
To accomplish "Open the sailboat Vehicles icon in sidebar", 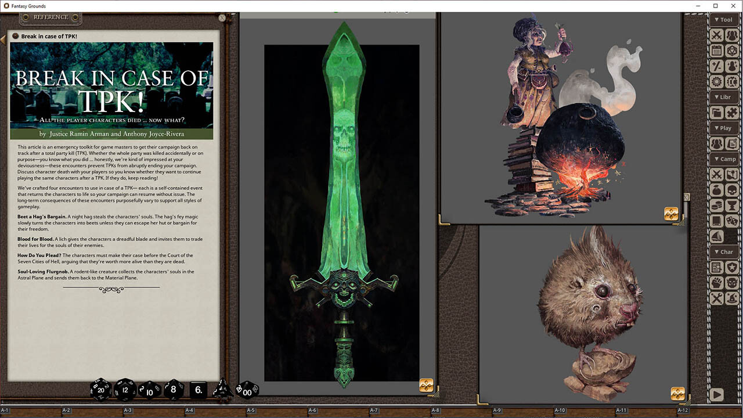I will [716, 236].
